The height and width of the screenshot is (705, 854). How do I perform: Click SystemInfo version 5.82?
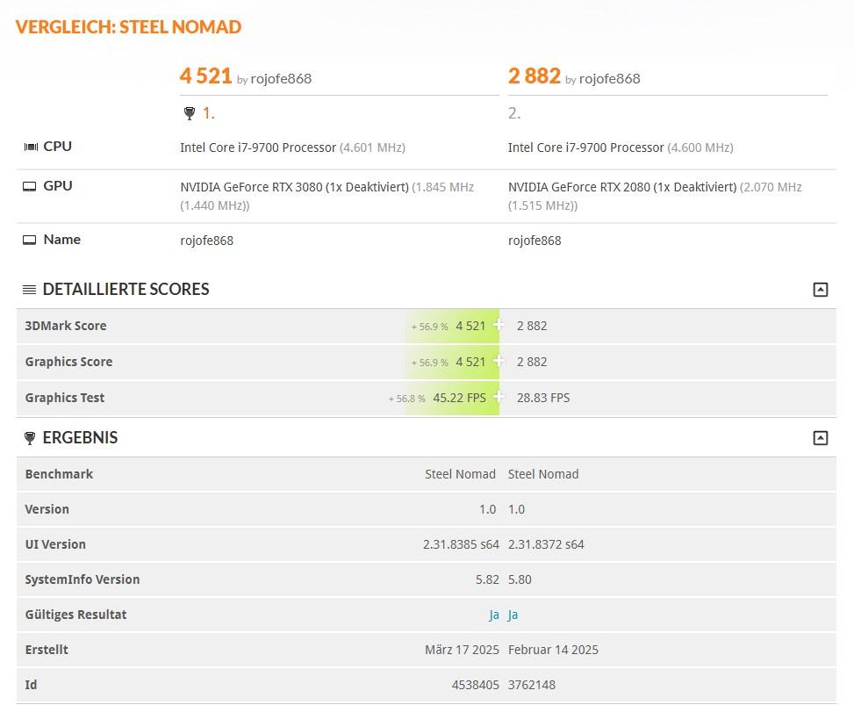click(487, 579)
